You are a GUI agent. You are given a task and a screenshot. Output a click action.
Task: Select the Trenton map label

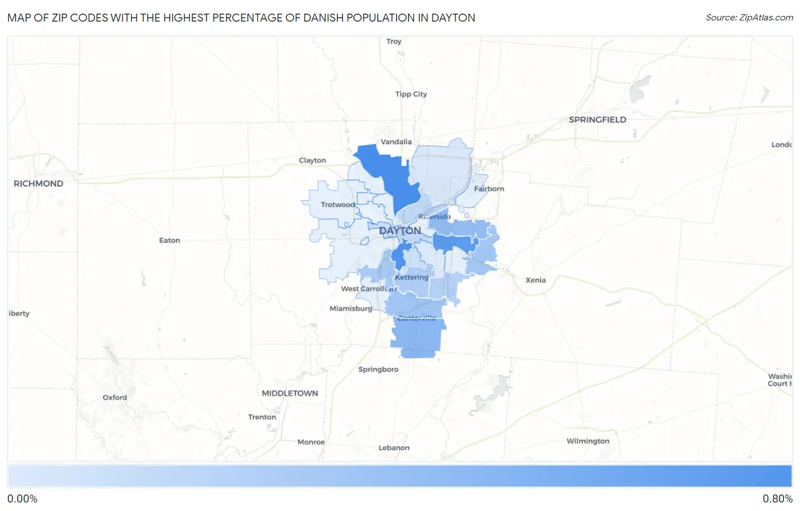262,417
